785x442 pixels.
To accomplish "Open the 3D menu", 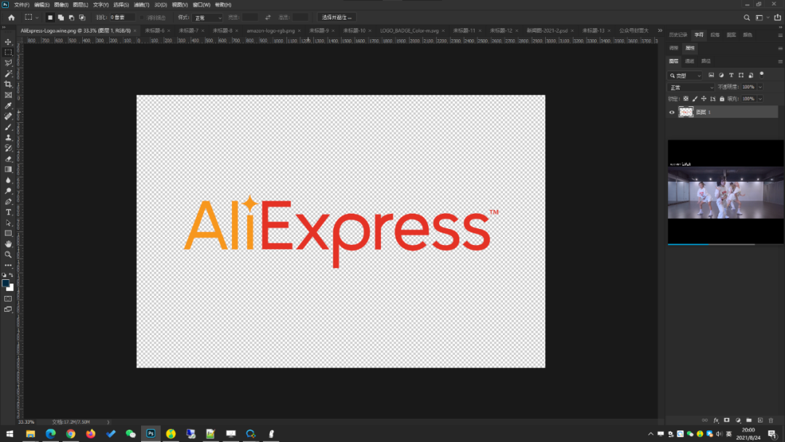I will pos(160,4).
